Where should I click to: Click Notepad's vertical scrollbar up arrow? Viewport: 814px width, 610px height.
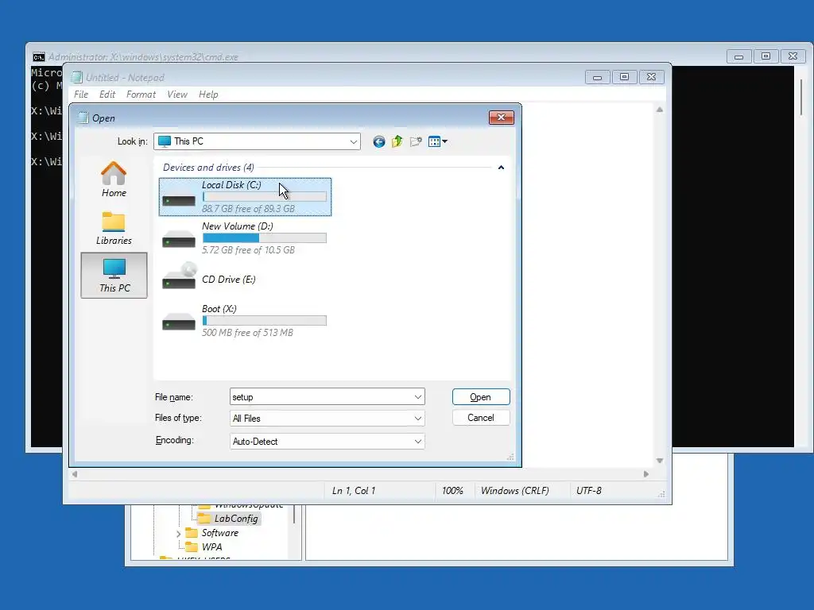[659, 110]
